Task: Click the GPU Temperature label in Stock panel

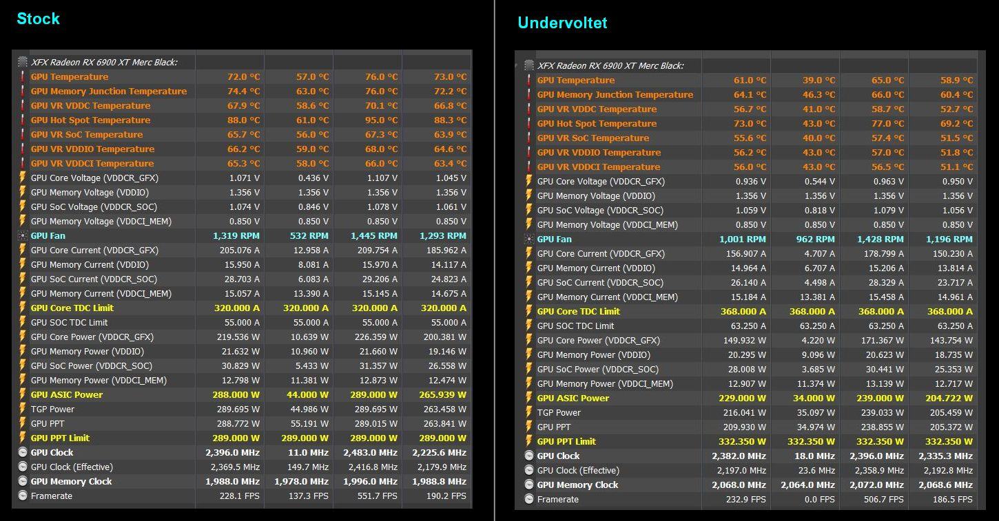Action: tap(70, 76)
